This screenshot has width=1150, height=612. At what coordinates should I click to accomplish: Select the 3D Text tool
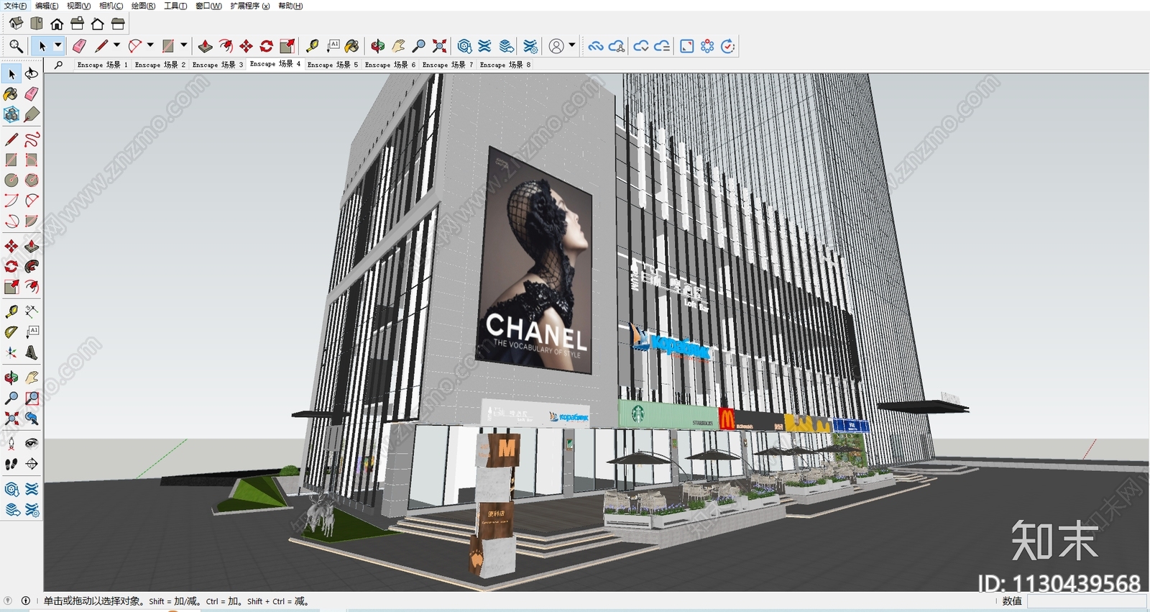(32, 352)
